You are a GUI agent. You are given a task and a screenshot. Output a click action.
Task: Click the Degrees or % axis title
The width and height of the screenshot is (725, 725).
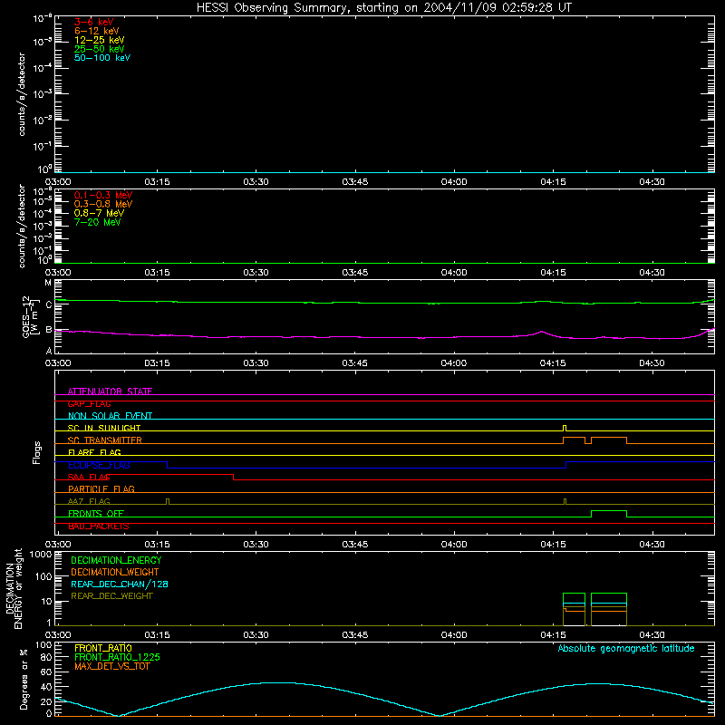click(x=24, y=679)
